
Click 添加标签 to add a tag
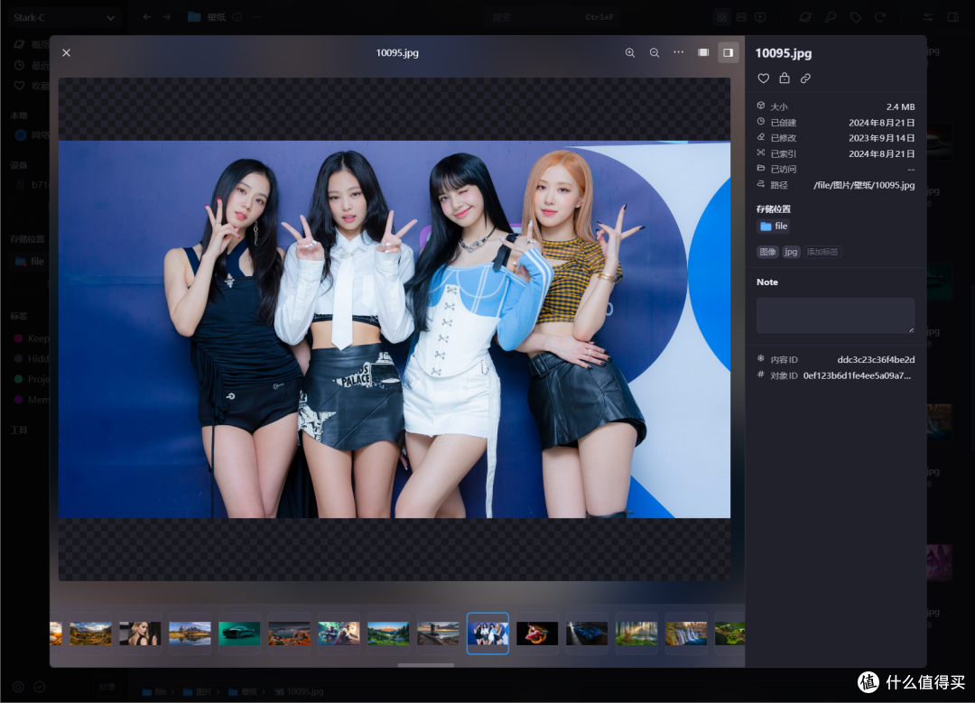tap(822, 252)
